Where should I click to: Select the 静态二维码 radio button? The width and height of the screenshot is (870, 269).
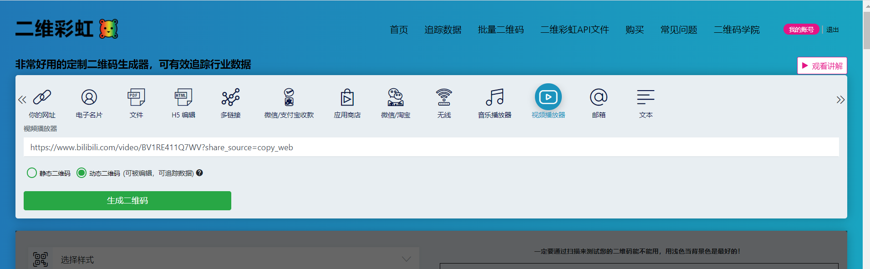[32, 173]
